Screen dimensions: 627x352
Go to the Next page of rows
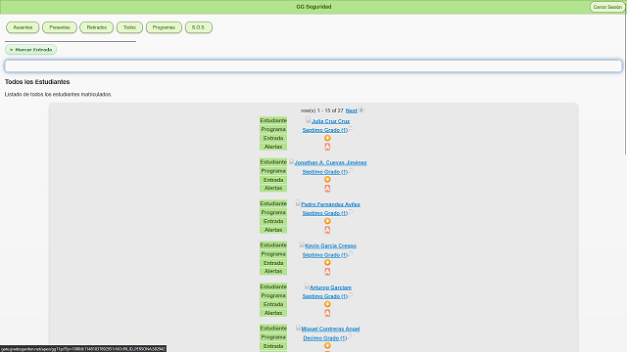[351, 110]
